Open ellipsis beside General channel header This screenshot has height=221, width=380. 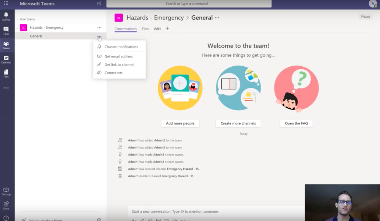tap(217, 18)
